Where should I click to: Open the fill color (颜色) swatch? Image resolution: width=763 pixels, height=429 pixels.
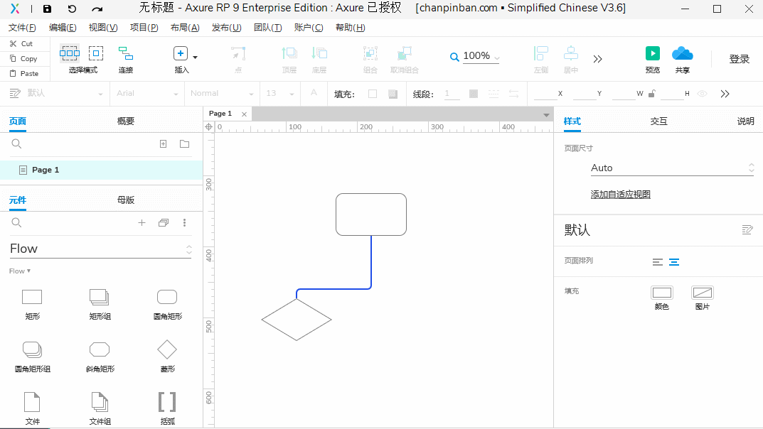pyautogui.click(x=661, y=293)
